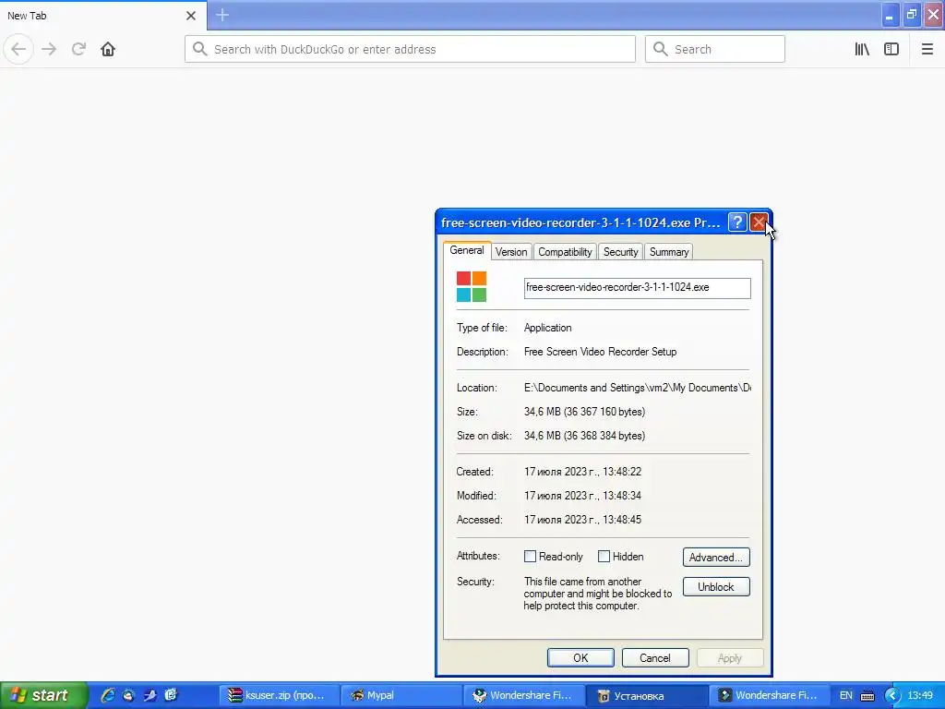The height and width of the screenshot is (709, 945).
Task: Click the EN language indicator in the taskbar
Action: pos(845,695)
